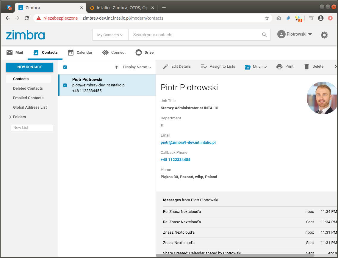Screen dimensions: 338x258
Task: Click Piotr Piotrowski's profile photo
Action: click(x=322, y=98)
